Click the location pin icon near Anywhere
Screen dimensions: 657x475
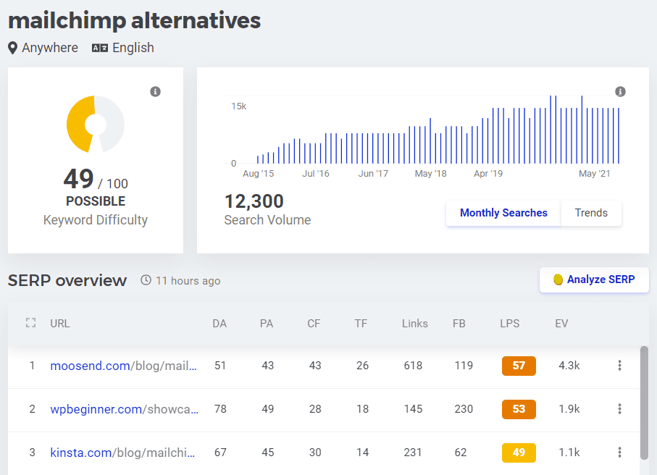click(12, 48)
